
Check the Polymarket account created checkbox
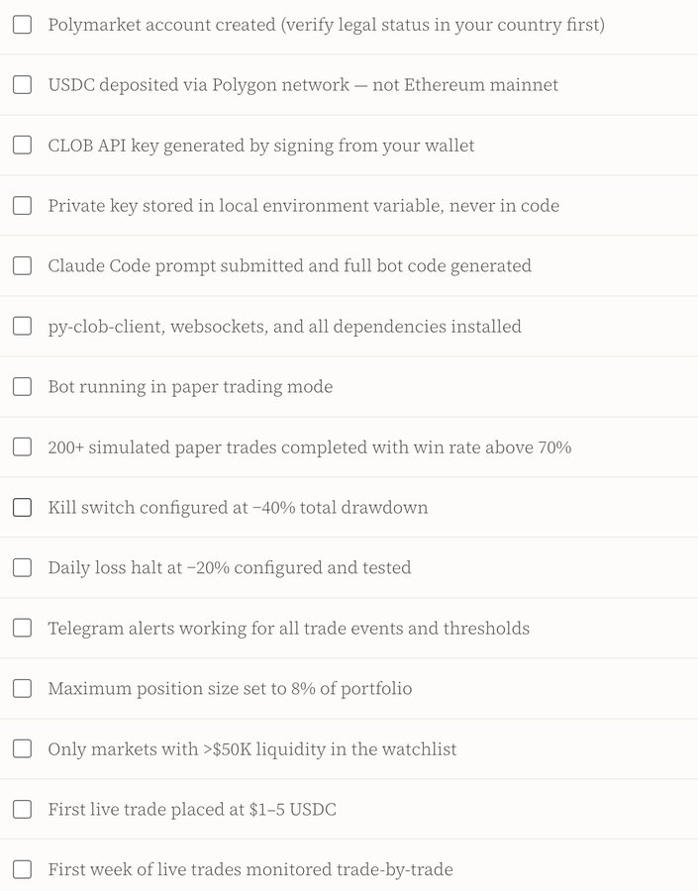[x=22, y=25]
